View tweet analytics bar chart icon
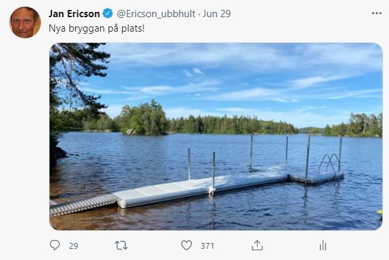389x260 pixels. [x=323, y=245]
